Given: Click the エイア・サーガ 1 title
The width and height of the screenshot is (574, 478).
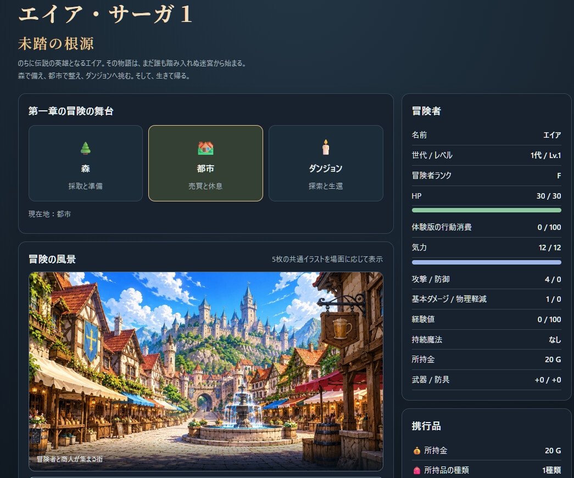Looking at the screenshot, I should tap(105, 15).
